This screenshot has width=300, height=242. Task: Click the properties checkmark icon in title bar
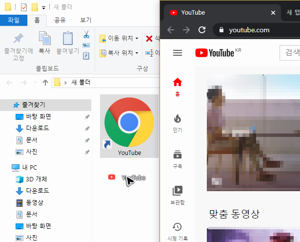coord(24,7)
